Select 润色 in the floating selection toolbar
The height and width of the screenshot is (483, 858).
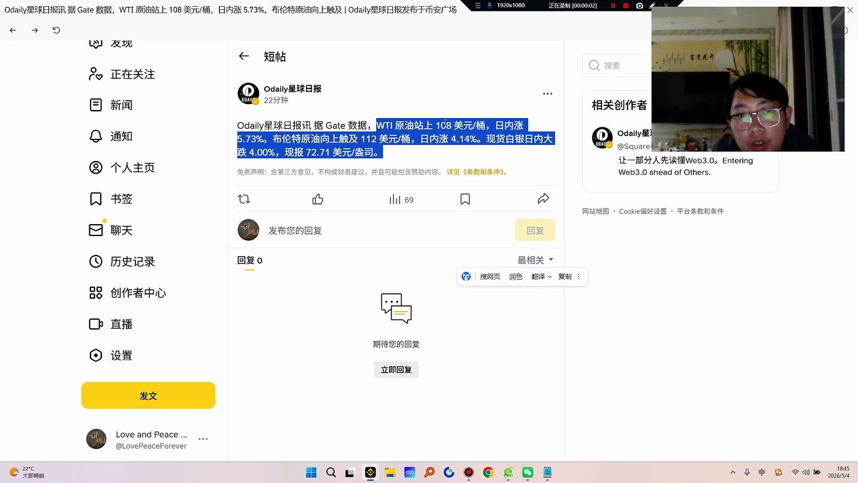(x=515, y=276)
